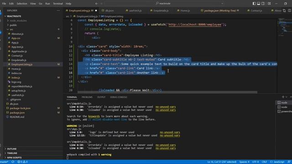Open the Help menu

(x=68, y=4)
